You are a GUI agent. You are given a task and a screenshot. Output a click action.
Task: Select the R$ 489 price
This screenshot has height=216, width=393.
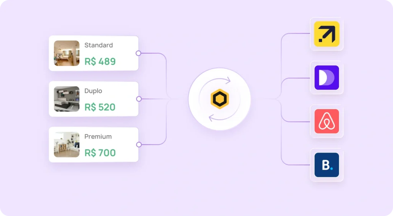pyautogui.click(x=100, y=61)
